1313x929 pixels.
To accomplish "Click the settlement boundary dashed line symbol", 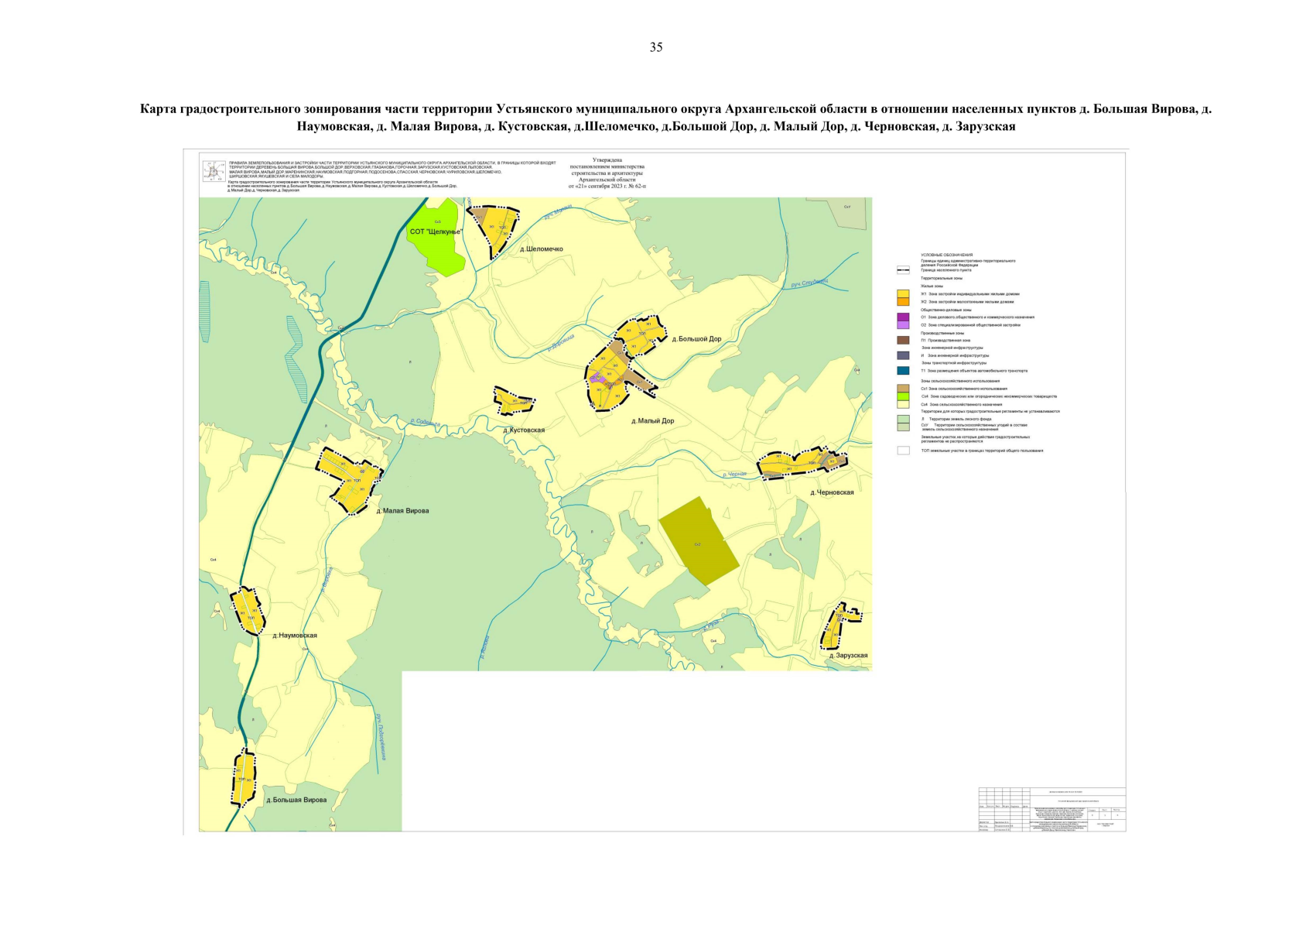I will 903,270.
